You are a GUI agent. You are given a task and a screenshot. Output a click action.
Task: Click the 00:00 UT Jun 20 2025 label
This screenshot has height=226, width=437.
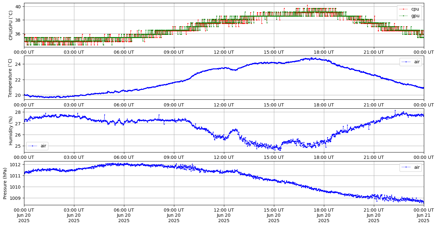pos(24,215)
